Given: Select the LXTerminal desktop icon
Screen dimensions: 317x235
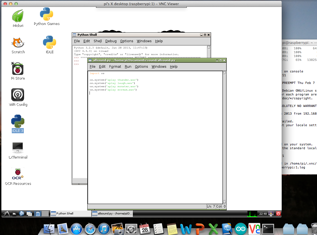Looking at the screenshot, I should coord(18,148).
